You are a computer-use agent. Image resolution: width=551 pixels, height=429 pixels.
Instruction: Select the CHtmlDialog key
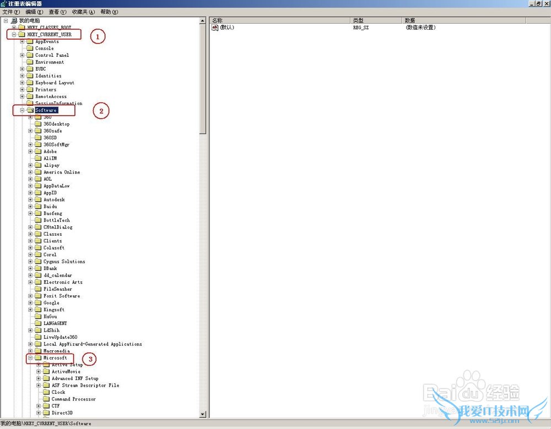pyautogui.click(x=58, y=227)
